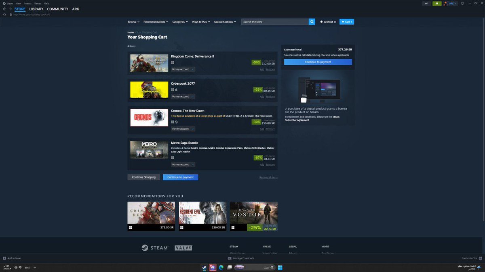Open Microsoft Edge from the taskbar

pos(221,267)
